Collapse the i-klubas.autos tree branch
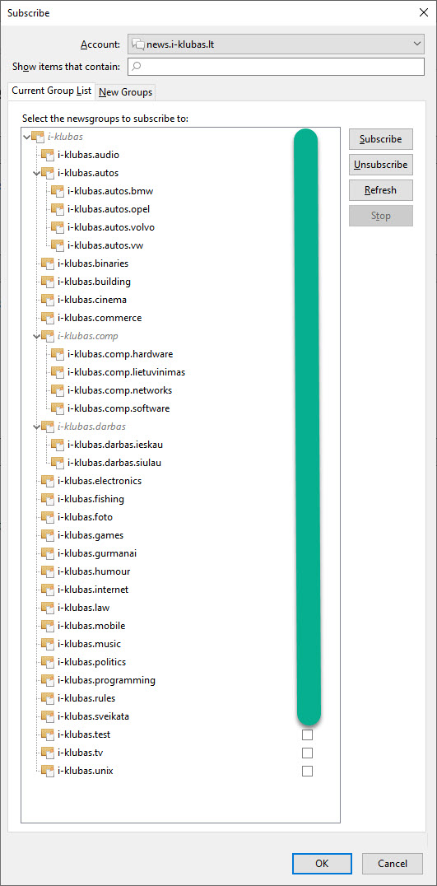 tap(36, 173)
